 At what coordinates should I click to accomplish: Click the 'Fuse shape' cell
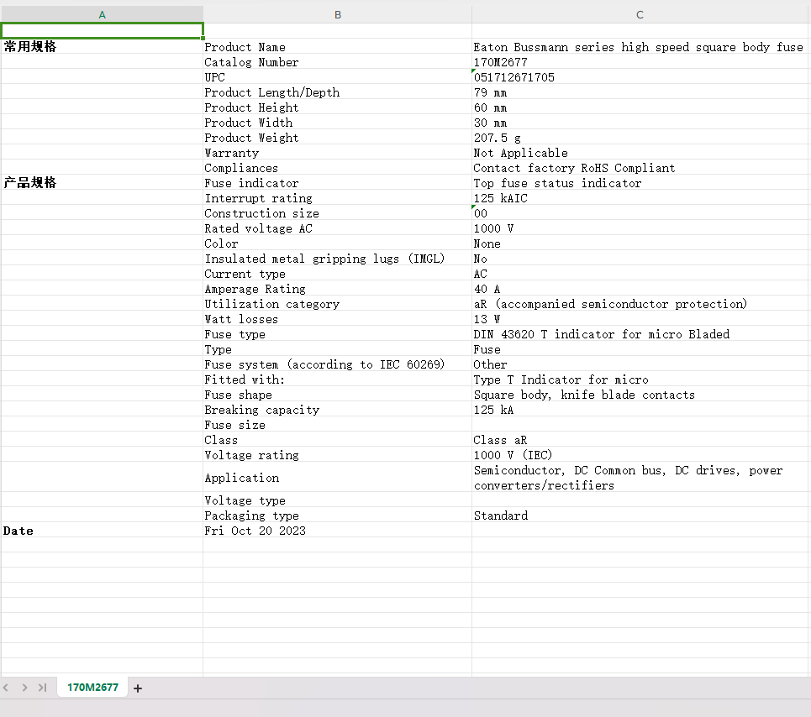pyautogui.click(x=337, y=395)
